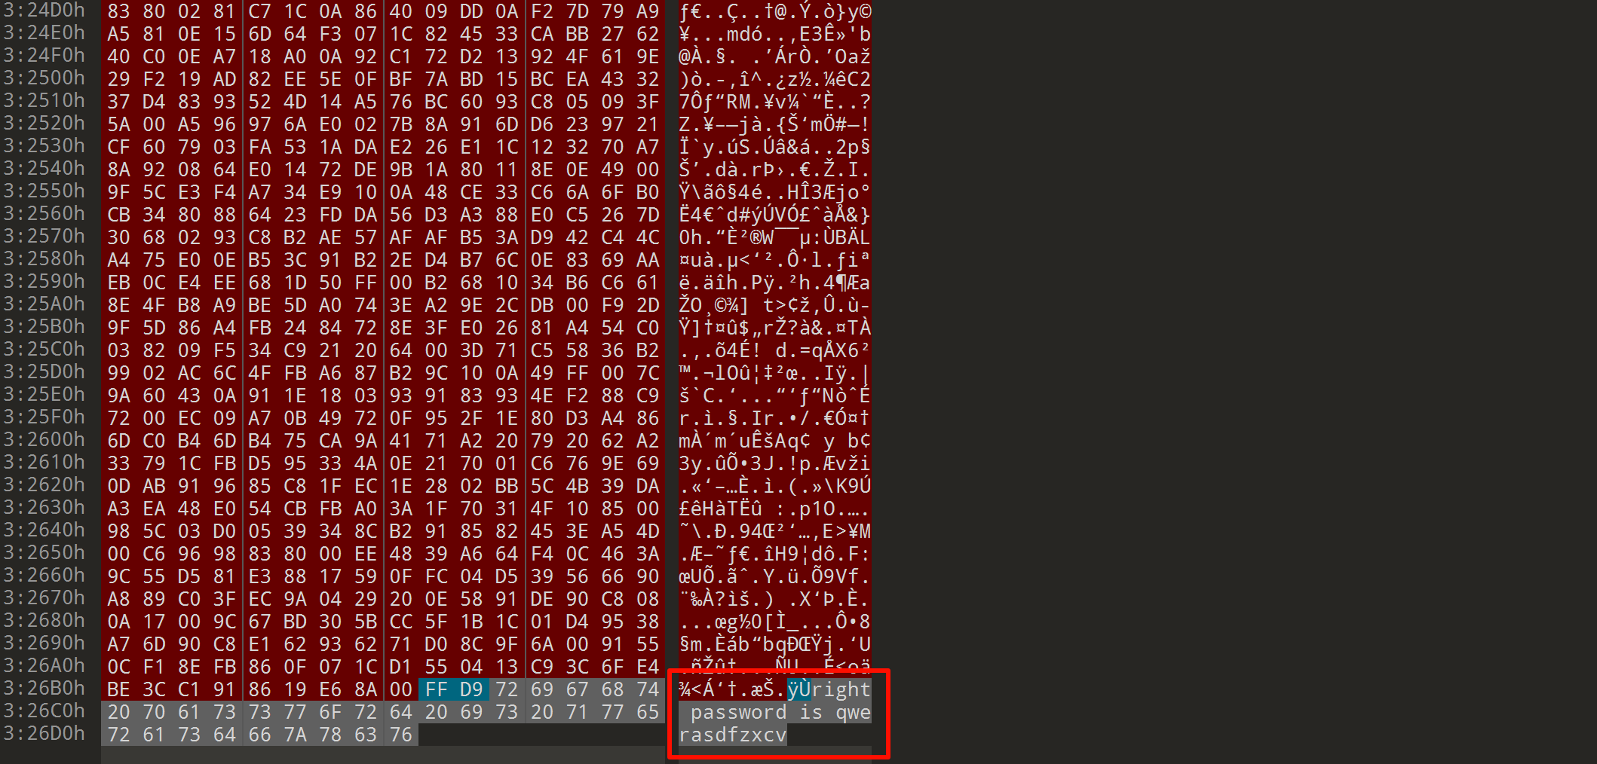The image size is (1597, 764).
Task: Click the decoded text 'rasdfzxcv' in the last row
Action: point(732,735)
